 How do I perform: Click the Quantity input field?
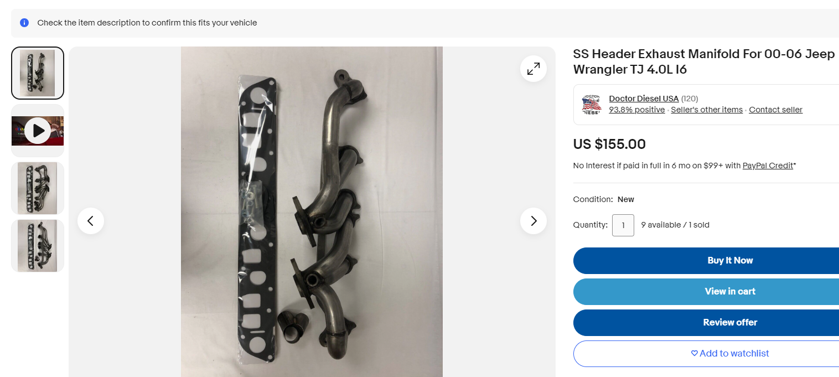point(623,225)
